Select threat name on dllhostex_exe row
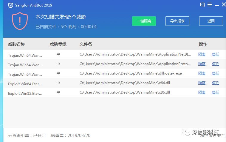The width and height of the screenshot is (226, 142). pos(25,74)
